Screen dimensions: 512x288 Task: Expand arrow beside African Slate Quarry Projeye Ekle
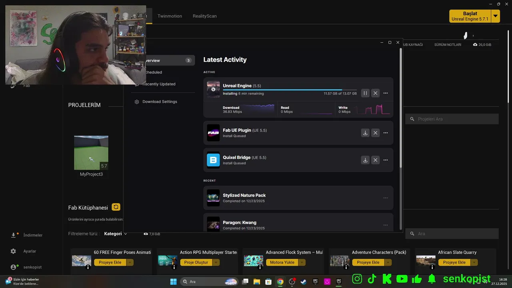[474, 262]
